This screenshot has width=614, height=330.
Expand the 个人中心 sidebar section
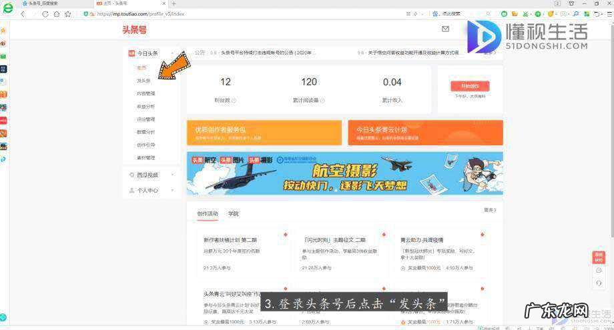(x=173, y=191)
